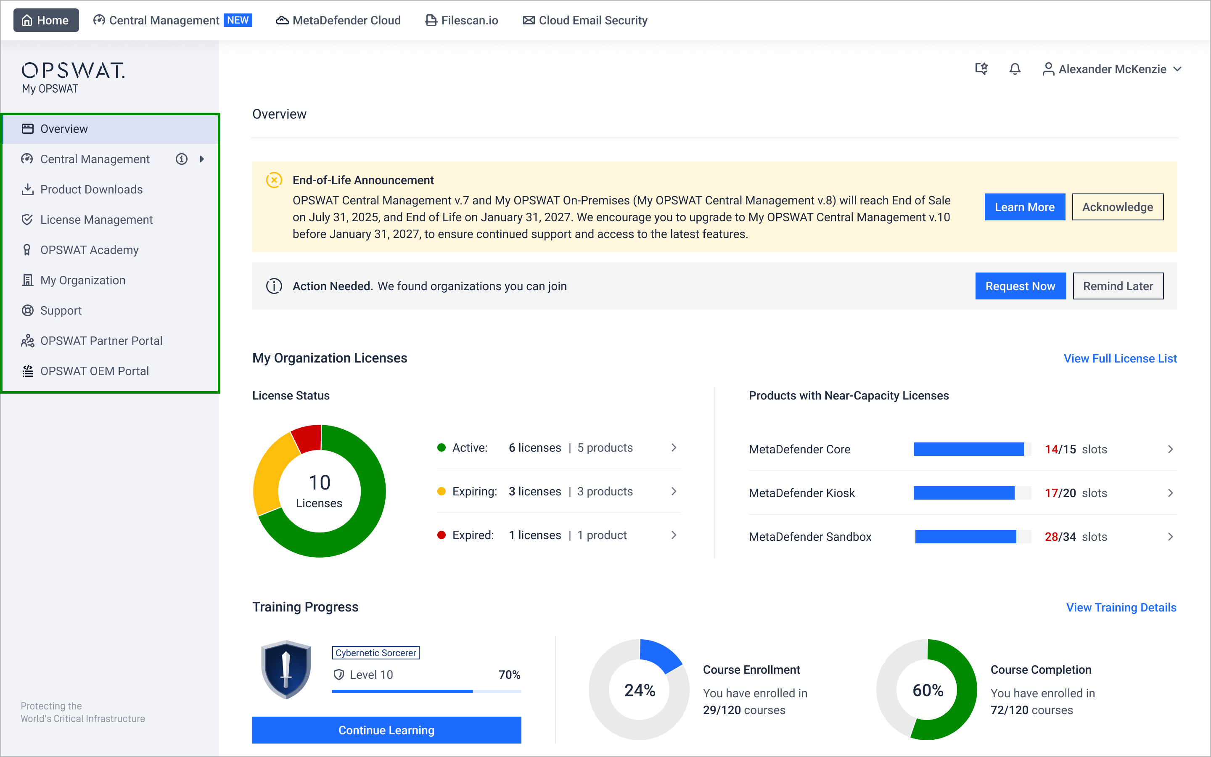Screen dimensions: 1211x757
Task: Click the Acknowledge button
Action: tap(1117, 207)
